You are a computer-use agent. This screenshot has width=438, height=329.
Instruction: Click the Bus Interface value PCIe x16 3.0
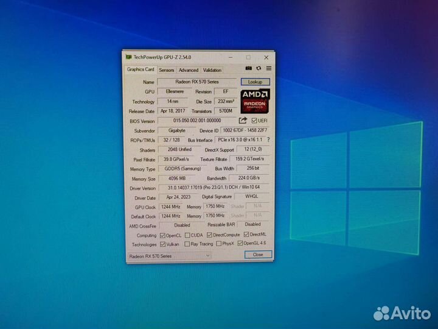(x=240, y=140)
